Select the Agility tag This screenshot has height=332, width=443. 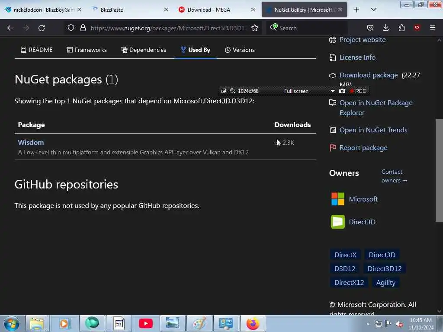385,283
